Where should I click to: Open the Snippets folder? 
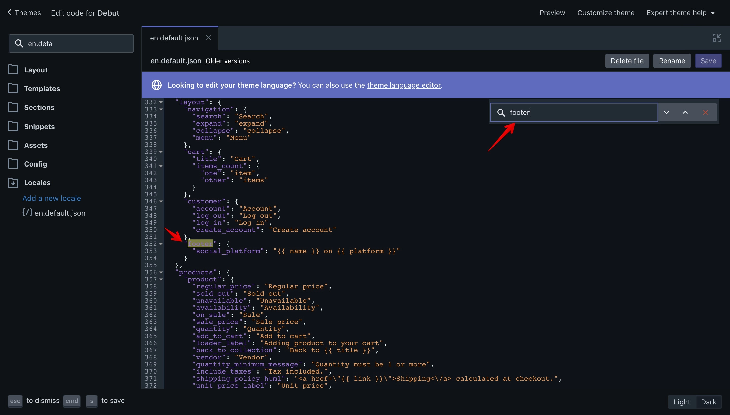coord(39,127)
